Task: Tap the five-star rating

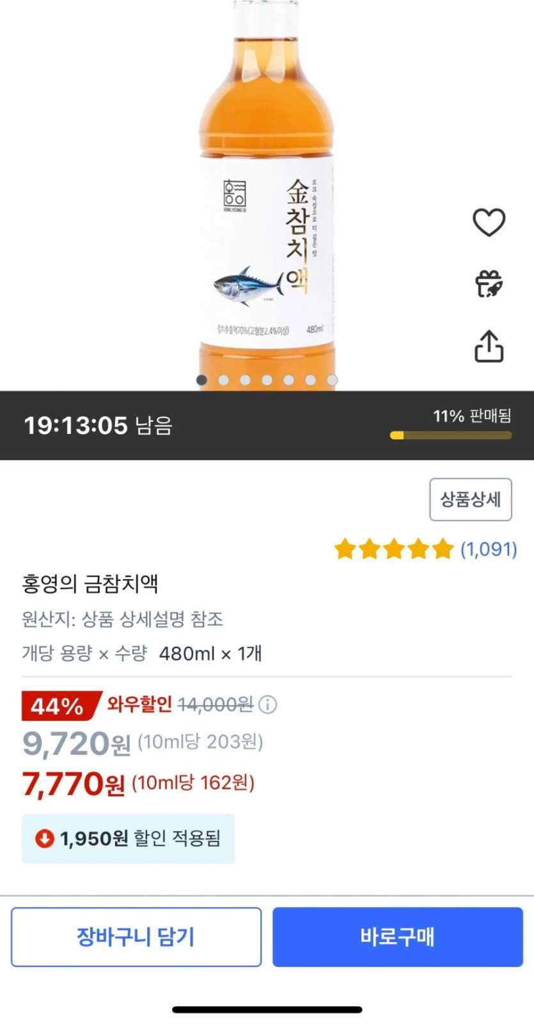Action: coord(393,549)
